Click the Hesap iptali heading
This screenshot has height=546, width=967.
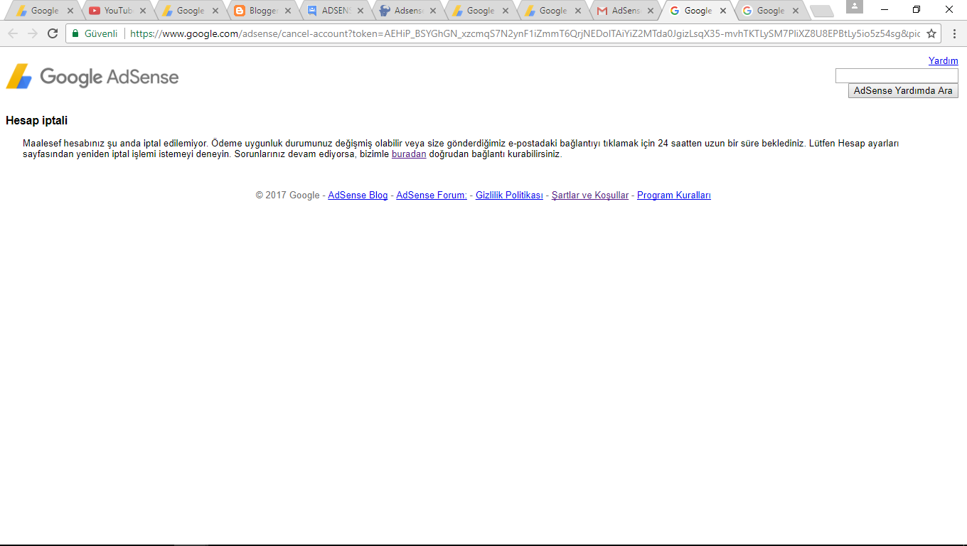36,121
